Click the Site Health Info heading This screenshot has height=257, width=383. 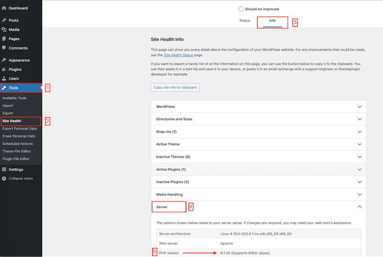tap(167, 40)
